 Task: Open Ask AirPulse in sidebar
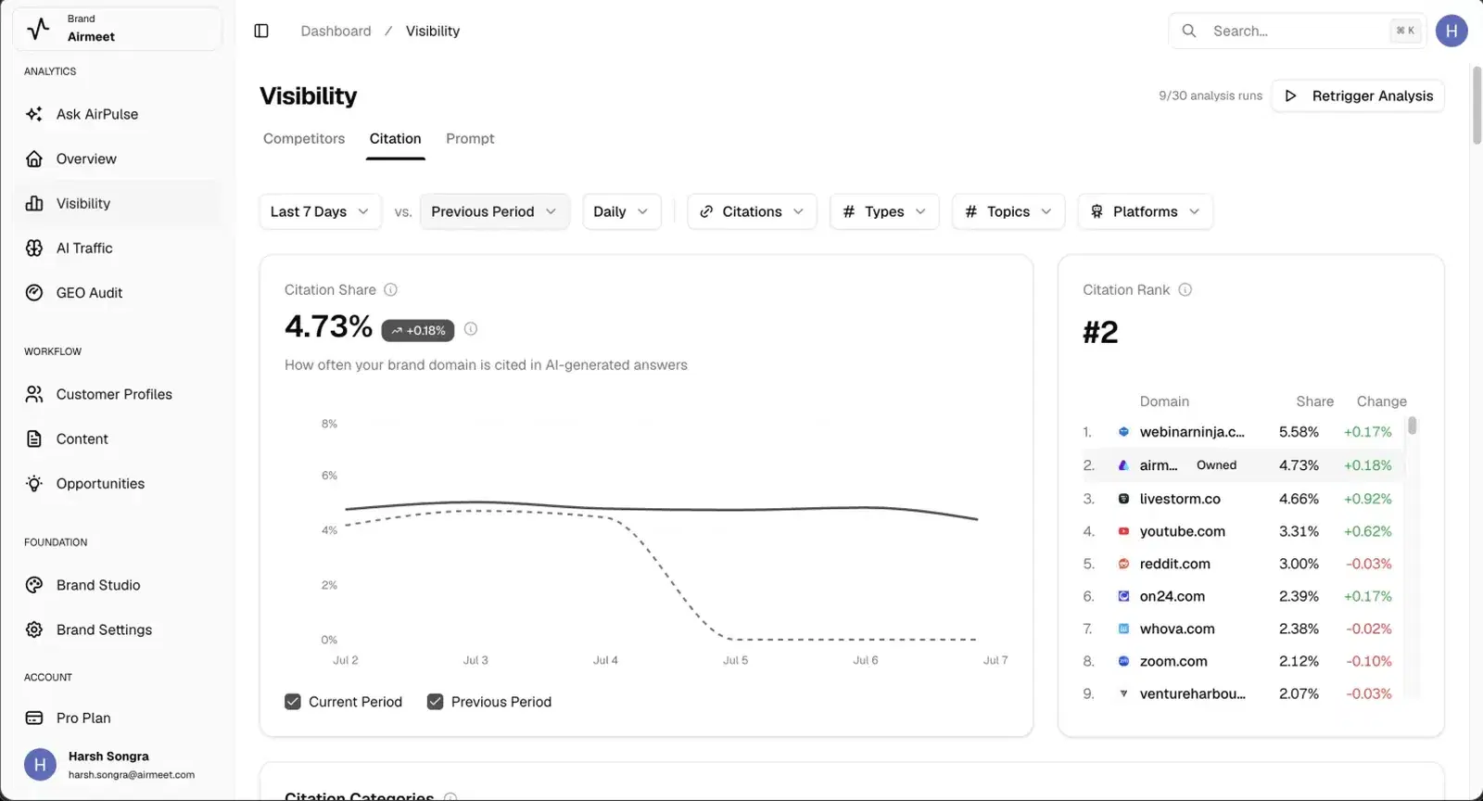pyautogui.click(x=118, y=114)
